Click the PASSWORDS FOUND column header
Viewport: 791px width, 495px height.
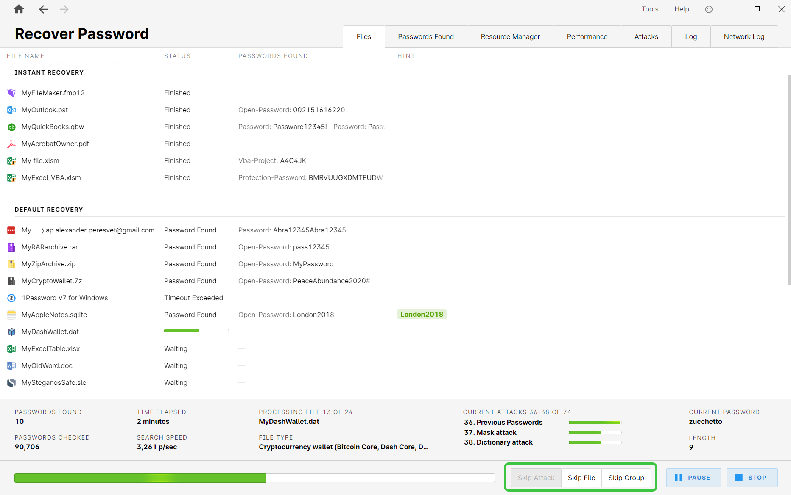[273, 56]
